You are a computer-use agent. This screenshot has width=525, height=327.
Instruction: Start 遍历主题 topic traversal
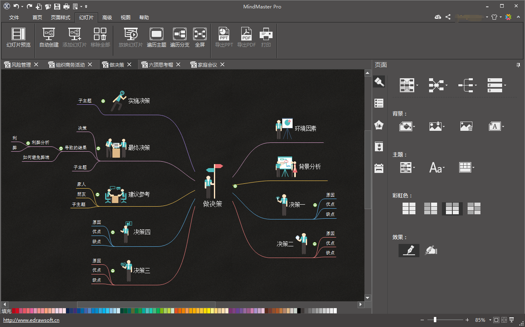157,35
